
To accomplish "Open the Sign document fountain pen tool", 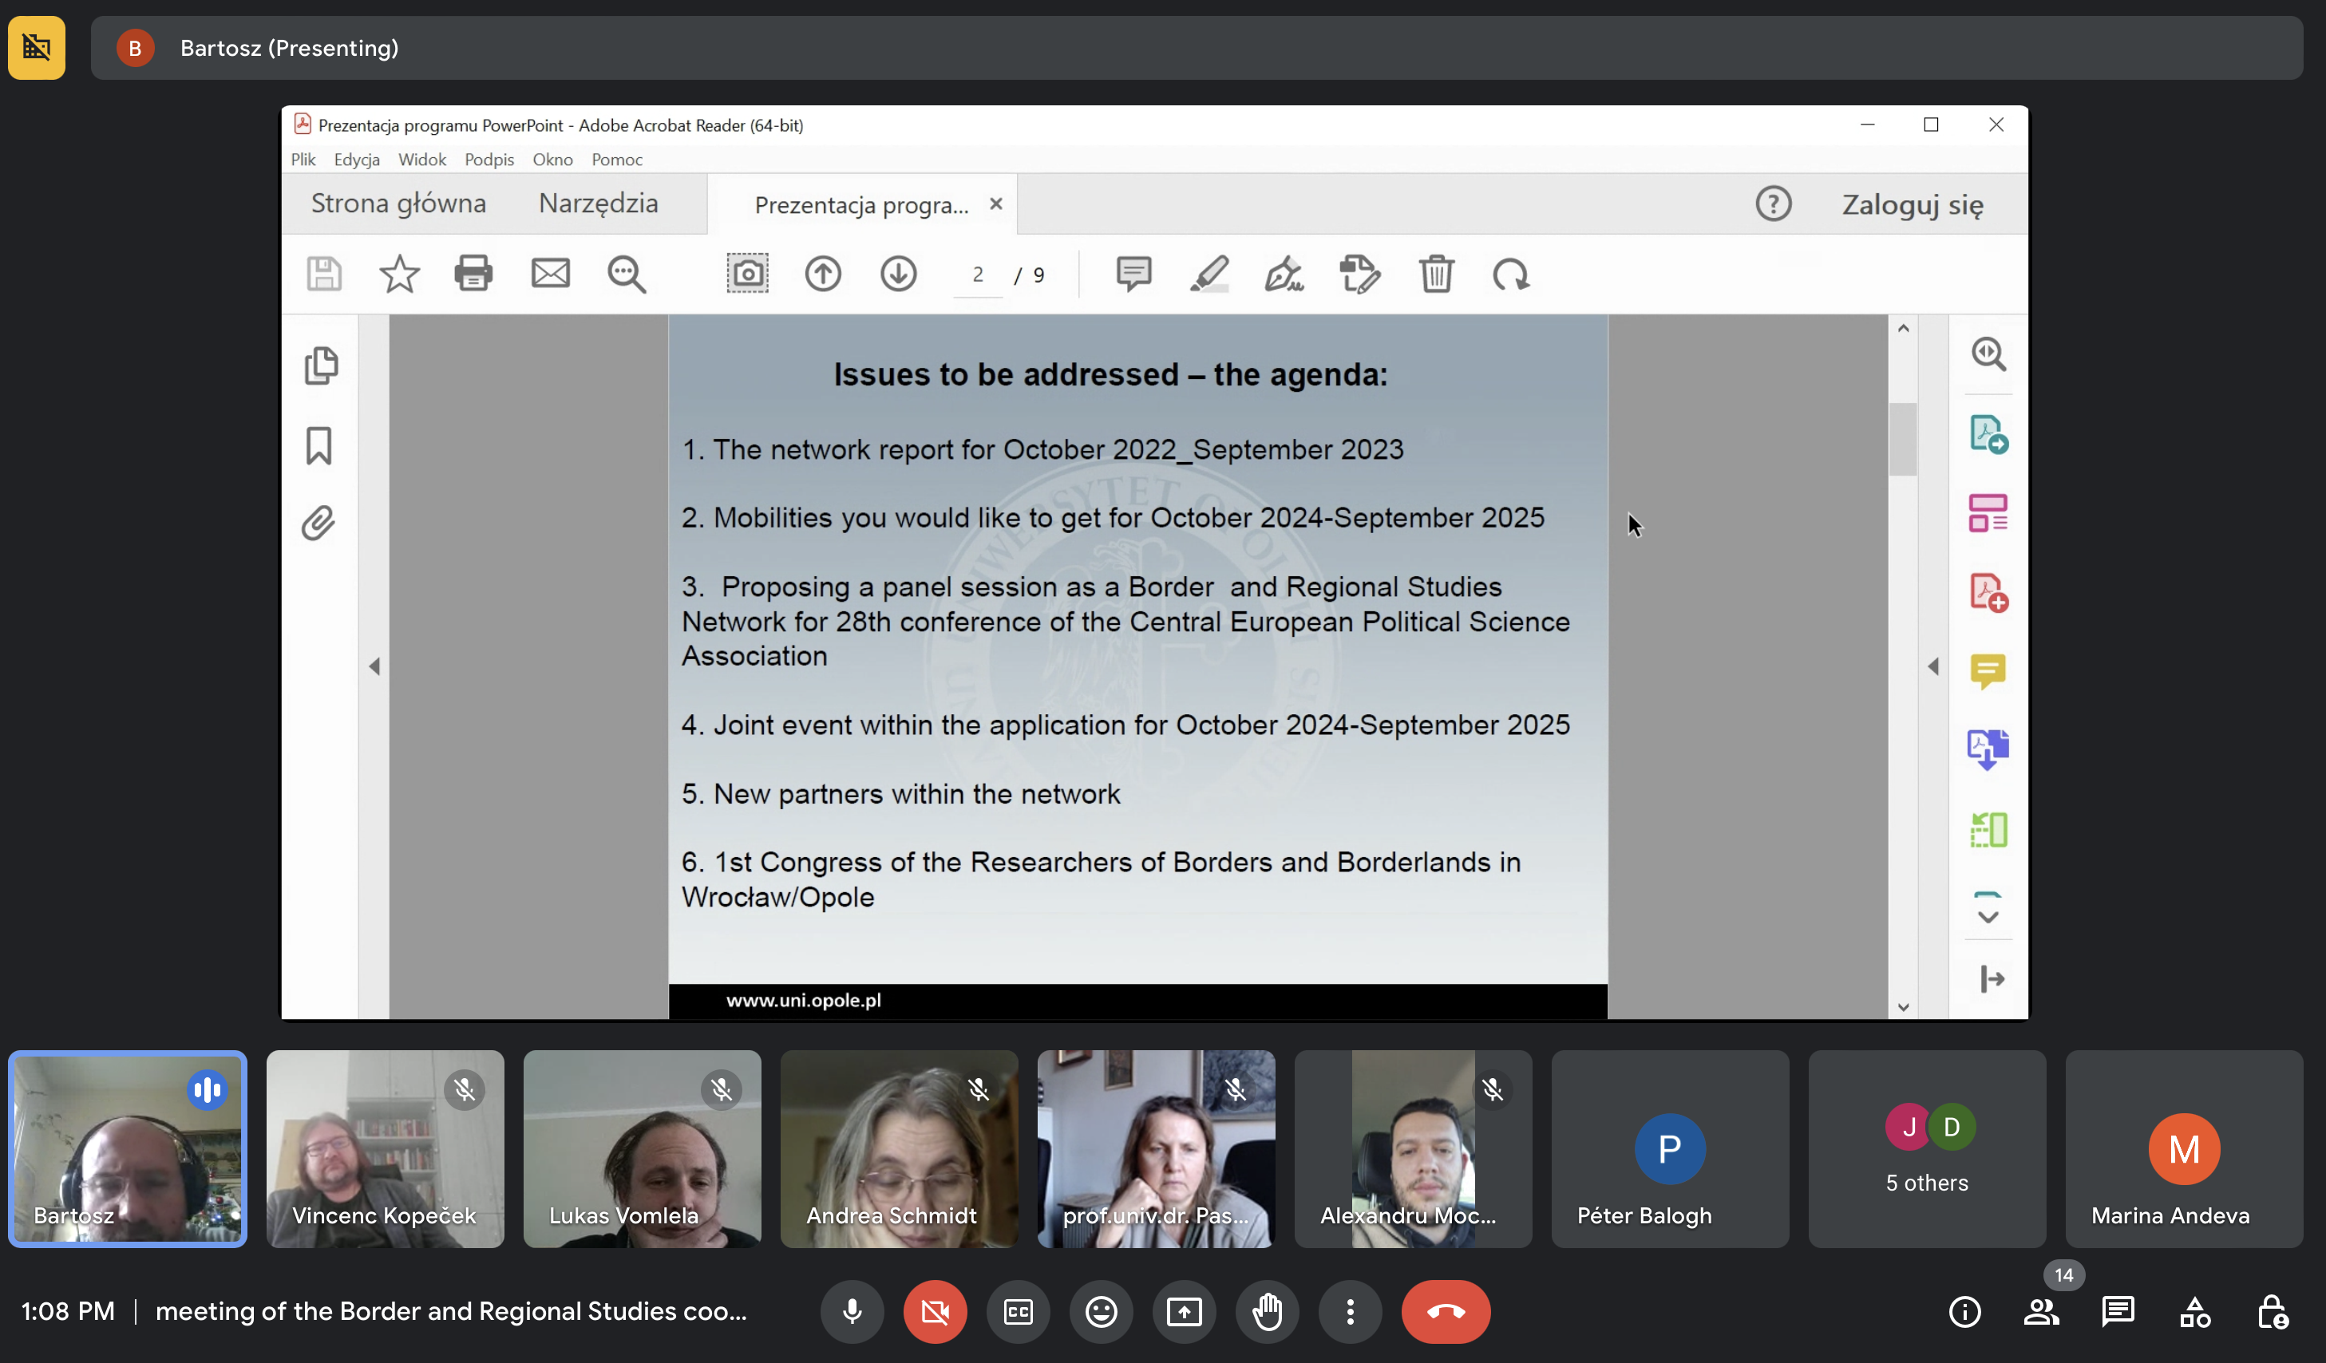I will point(1284,273).
